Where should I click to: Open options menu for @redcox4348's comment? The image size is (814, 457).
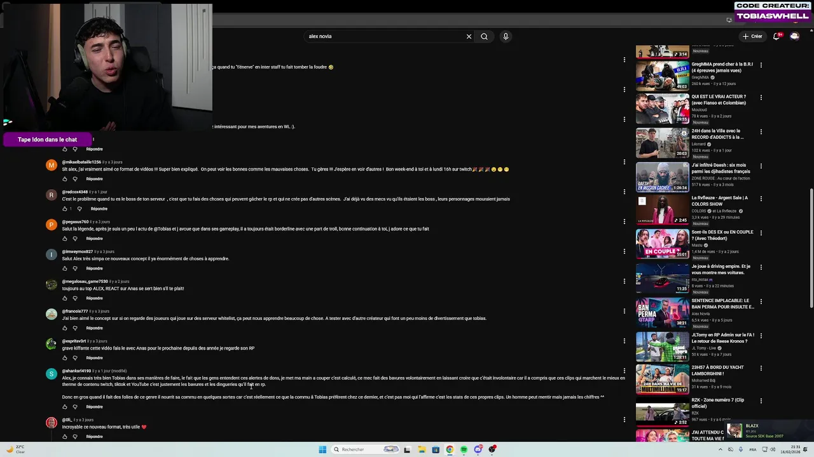pyautogui.click(x=624, y=192)
